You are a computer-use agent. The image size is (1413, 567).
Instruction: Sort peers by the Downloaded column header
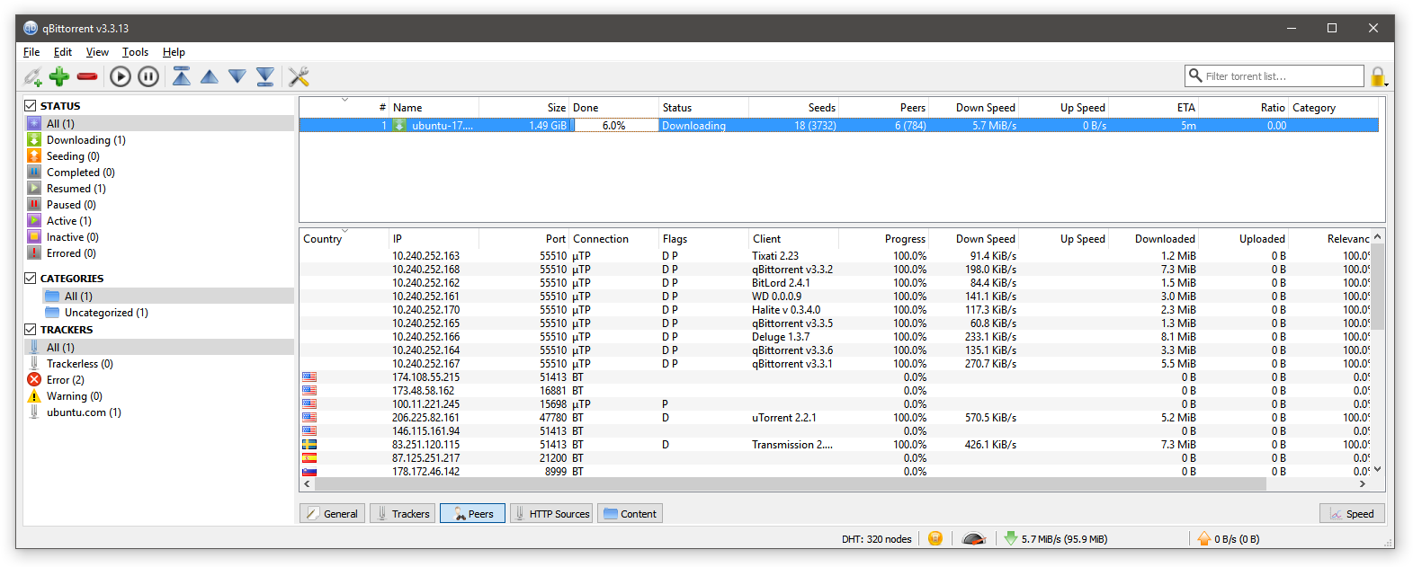point(1153,238)
